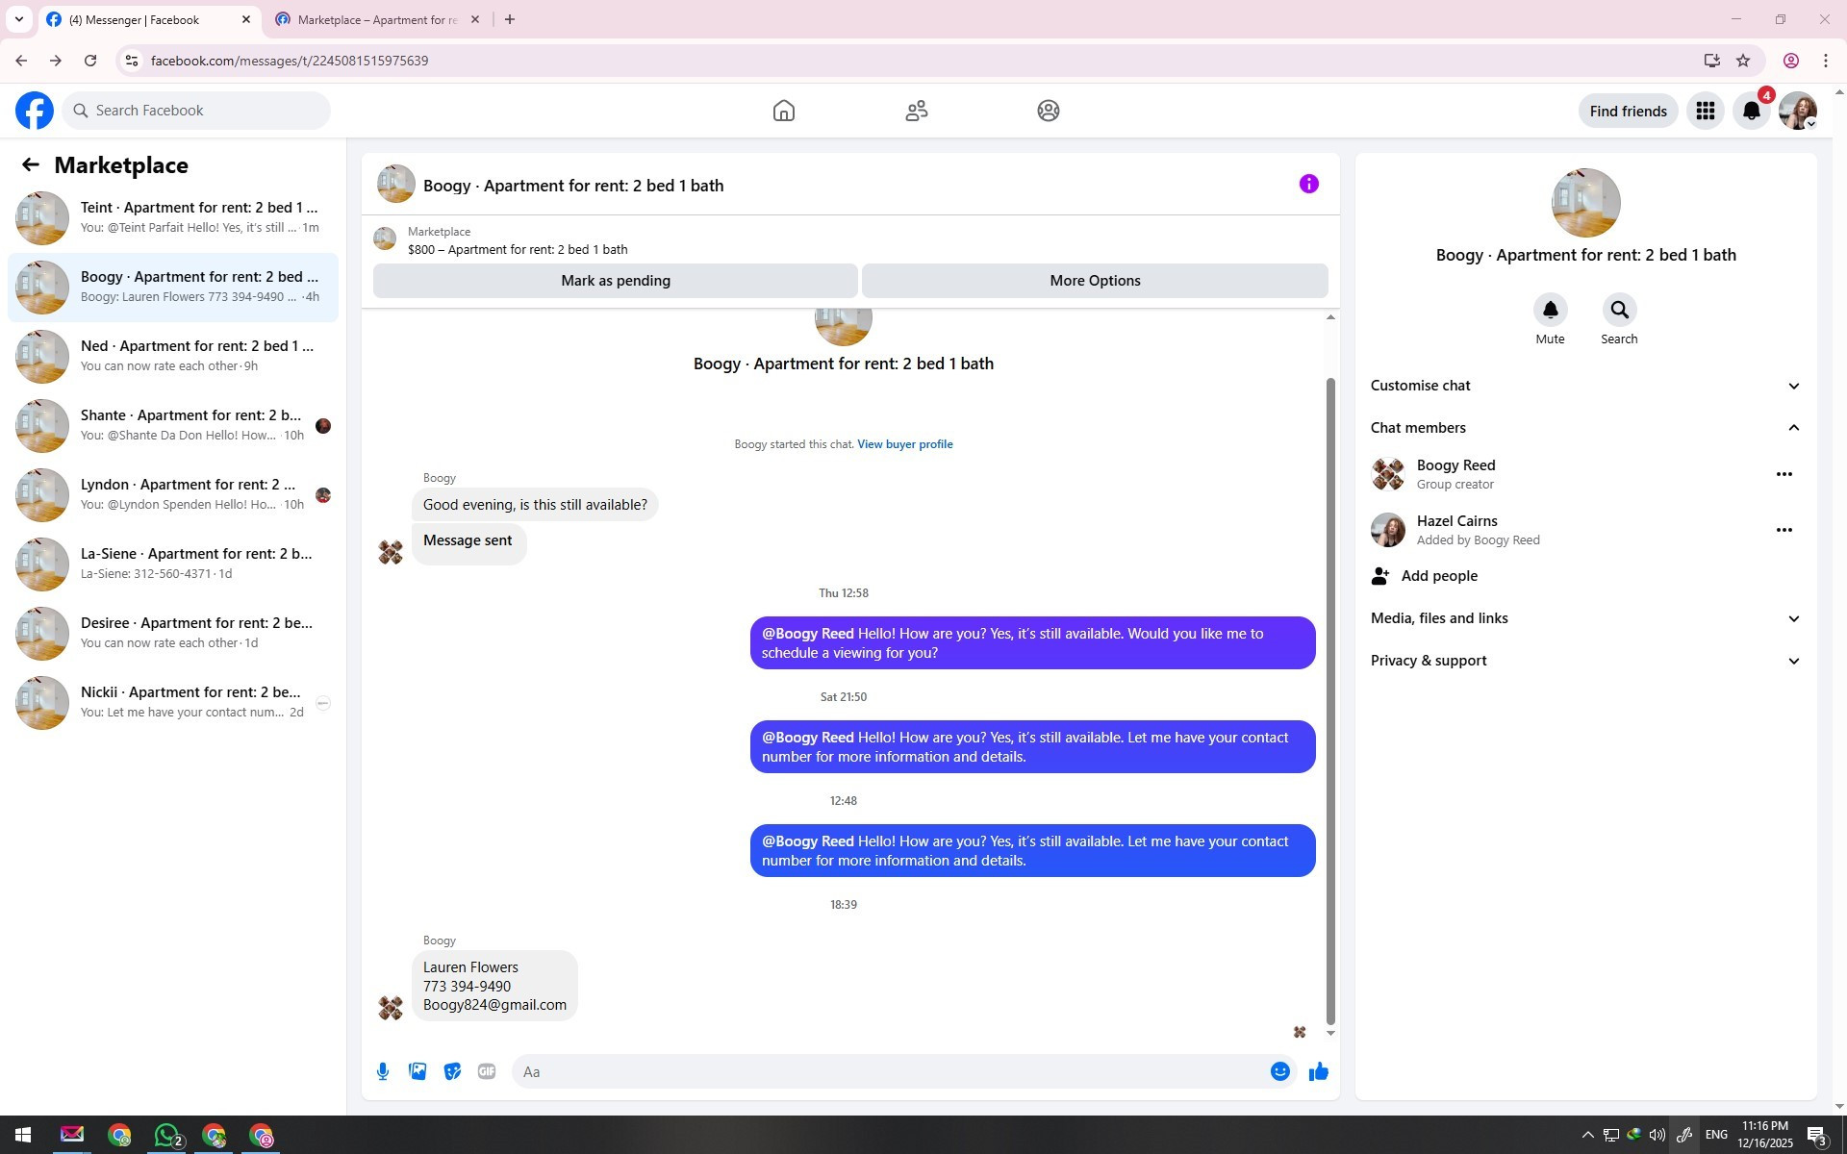Record a voice clip with microphone

click(383, 1071)
